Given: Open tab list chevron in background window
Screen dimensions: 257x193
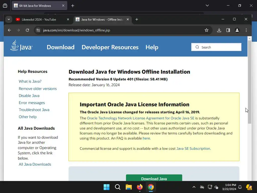Looking at the screenshot, I should tap(207, 6).
